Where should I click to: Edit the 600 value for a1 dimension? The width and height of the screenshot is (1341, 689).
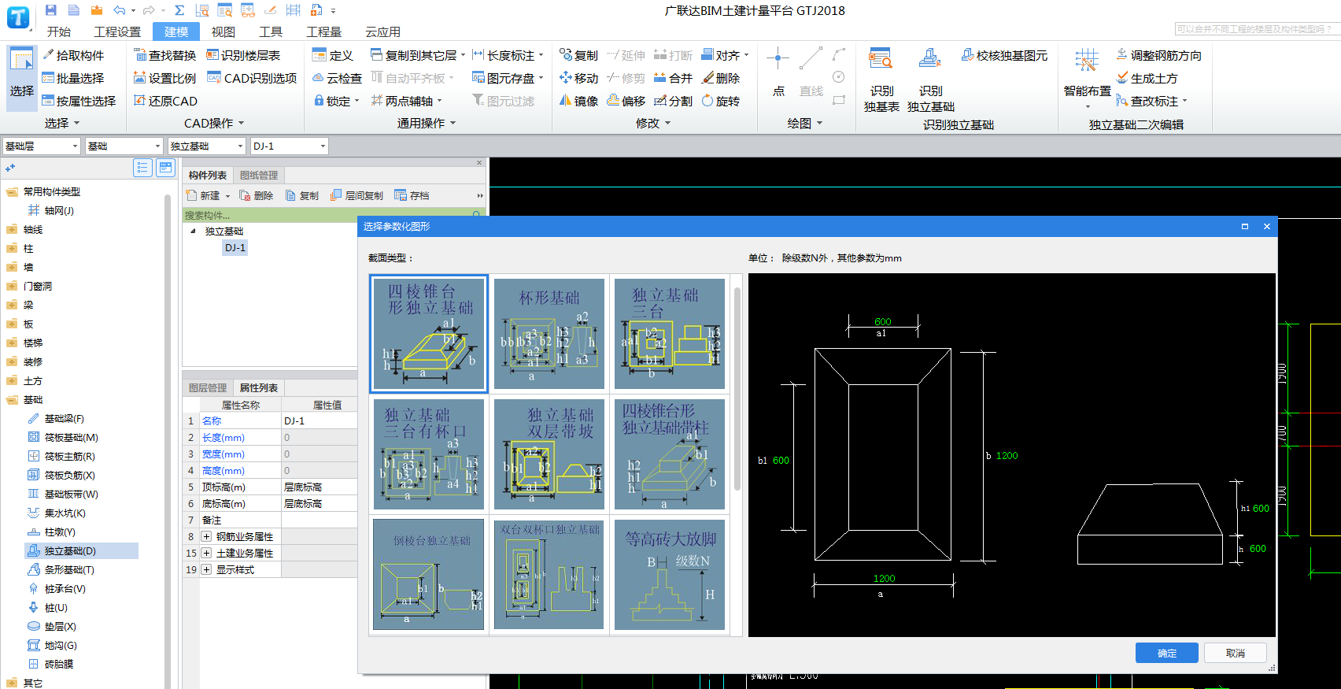coord(882,321)
